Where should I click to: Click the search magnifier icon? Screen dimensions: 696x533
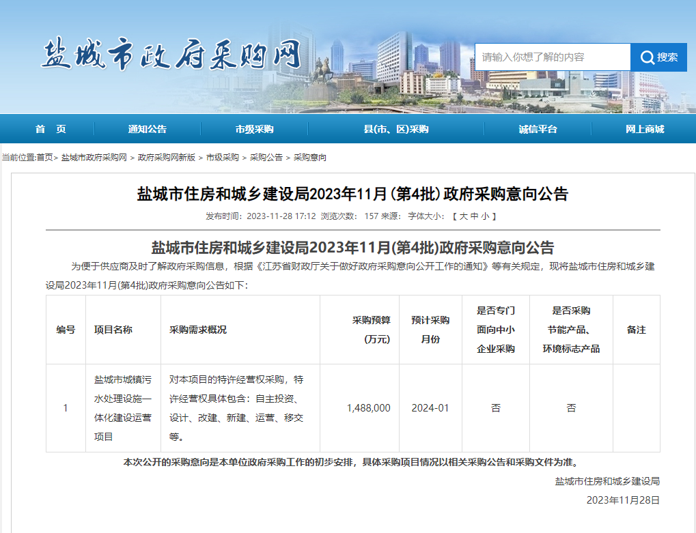point(648,57)
